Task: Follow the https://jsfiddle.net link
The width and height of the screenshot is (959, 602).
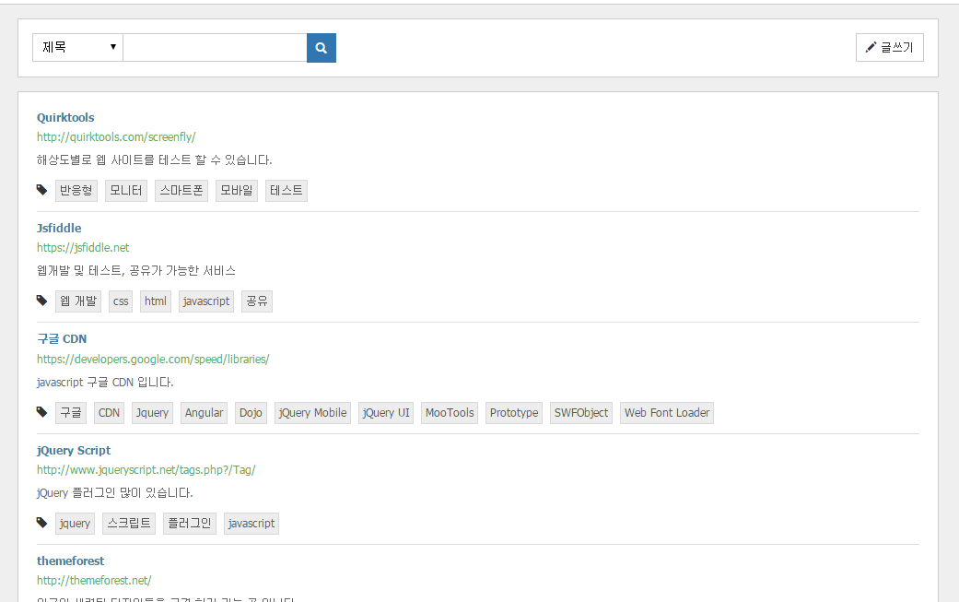Action: 83,247
